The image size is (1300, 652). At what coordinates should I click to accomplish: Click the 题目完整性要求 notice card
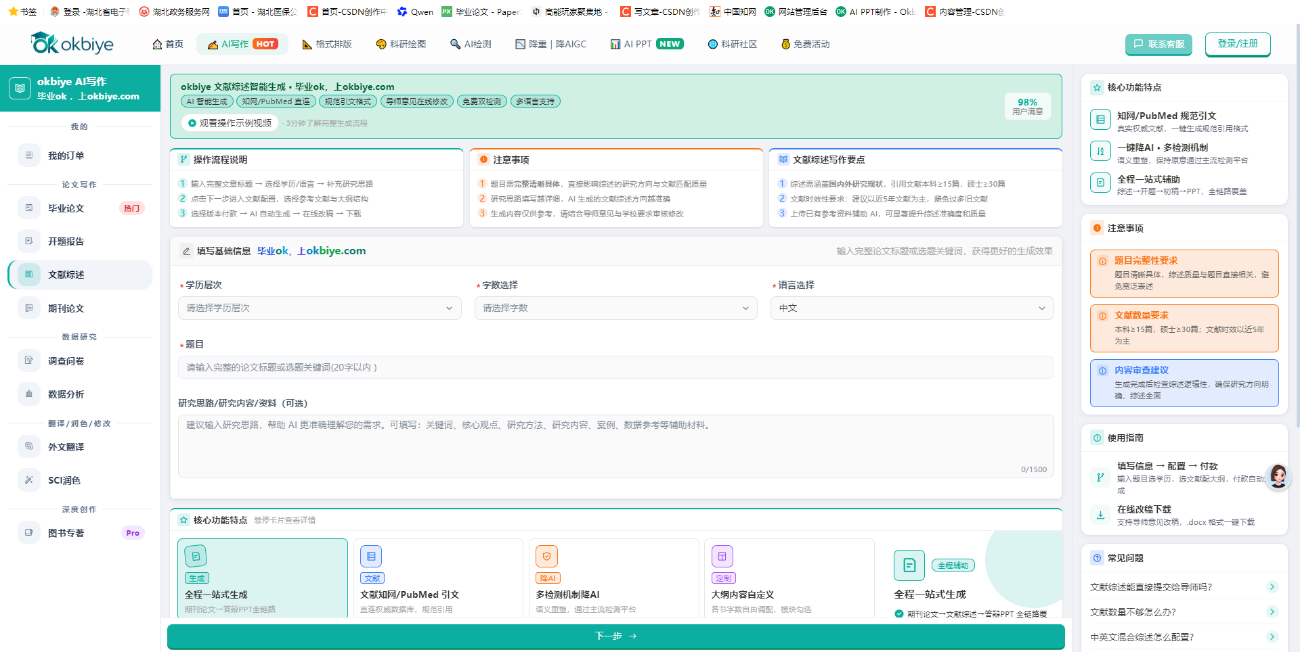click(x=1184, y=273)
